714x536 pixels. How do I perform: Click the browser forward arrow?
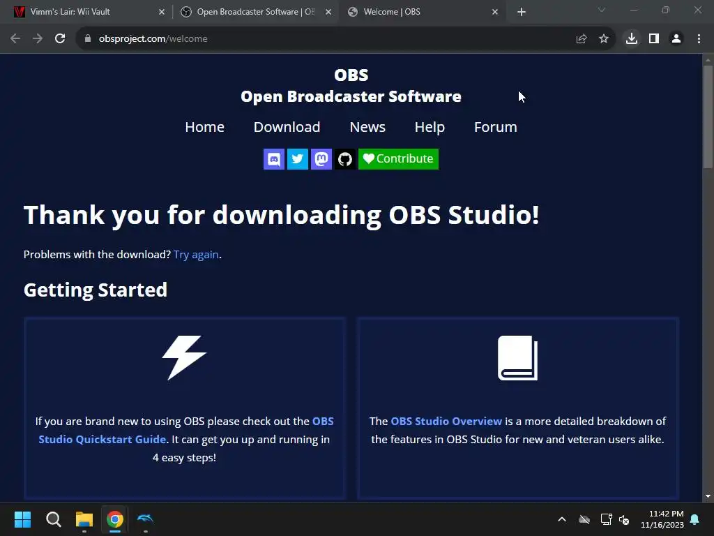(x=38, y=39)
